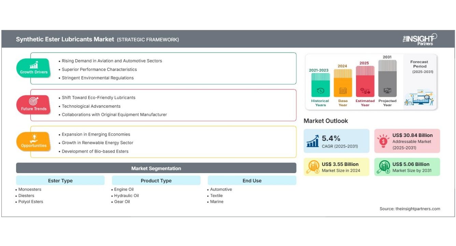Click the Market Segmentation header bar
The width and height of the screenshot is (456, 246).
click(x=156, y=168)
